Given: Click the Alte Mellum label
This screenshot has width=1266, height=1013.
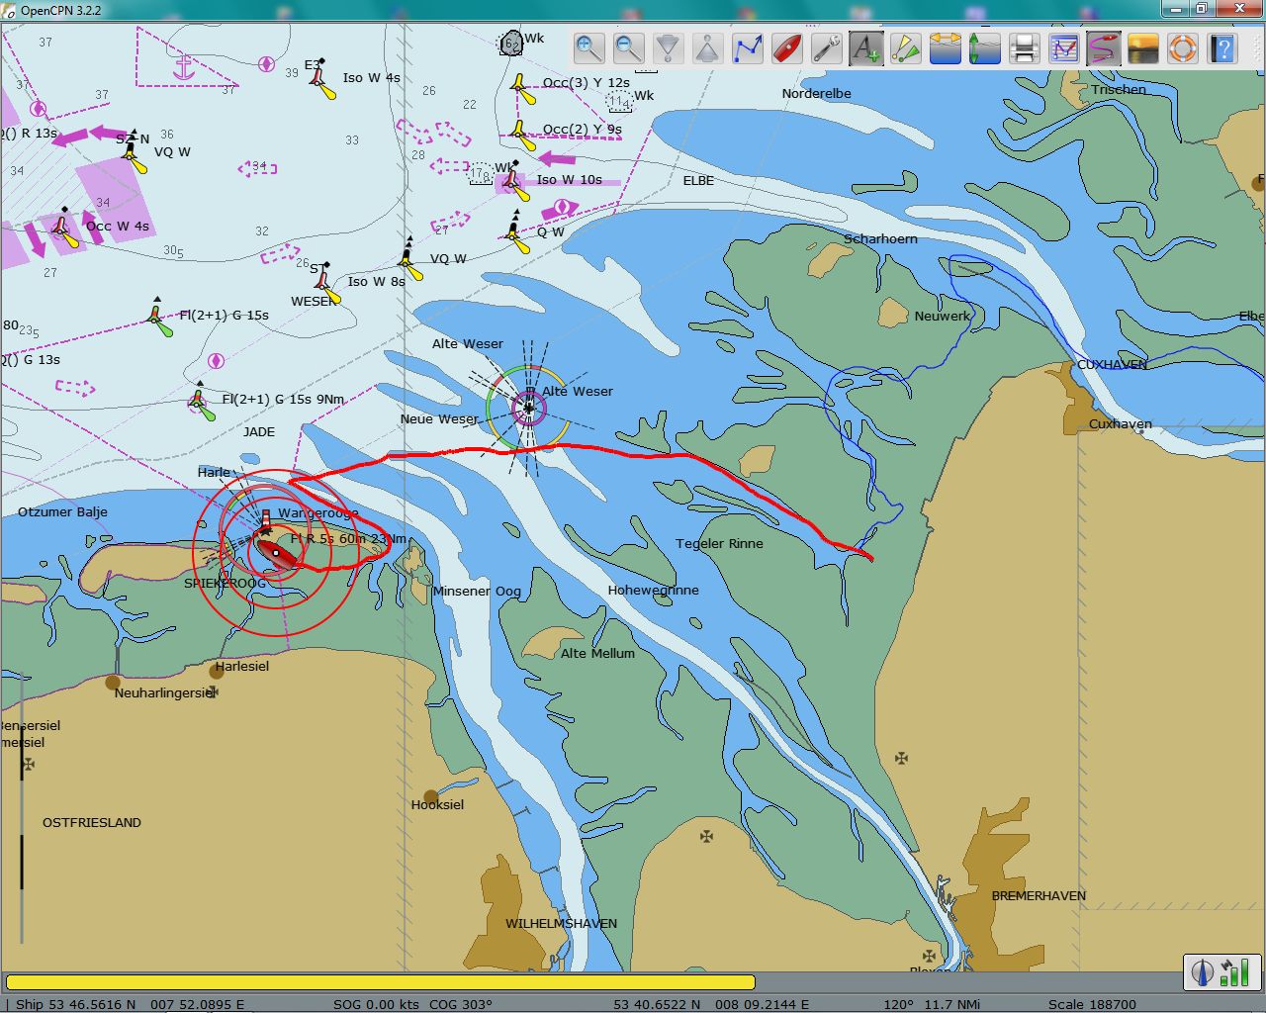Looking at the screenshot, I should (x=597, y=653).
